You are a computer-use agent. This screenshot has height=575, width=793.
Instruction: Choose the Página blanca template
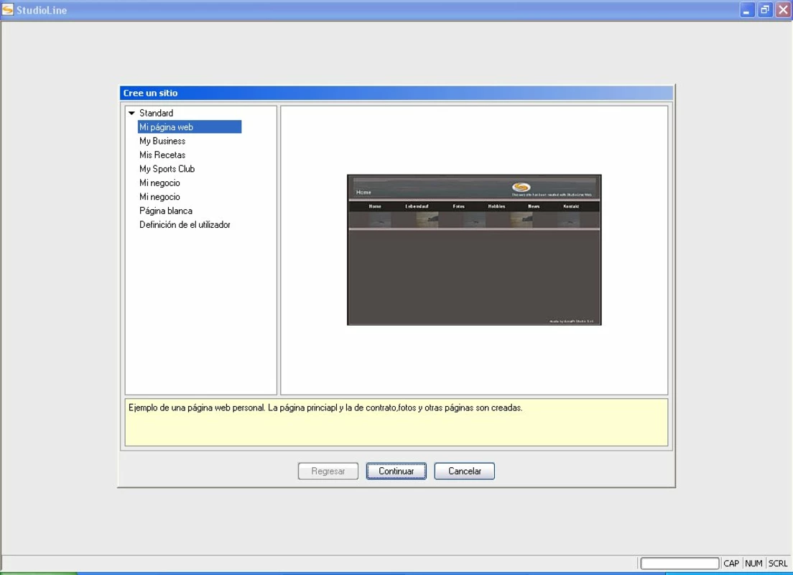(x=166, y=211)
